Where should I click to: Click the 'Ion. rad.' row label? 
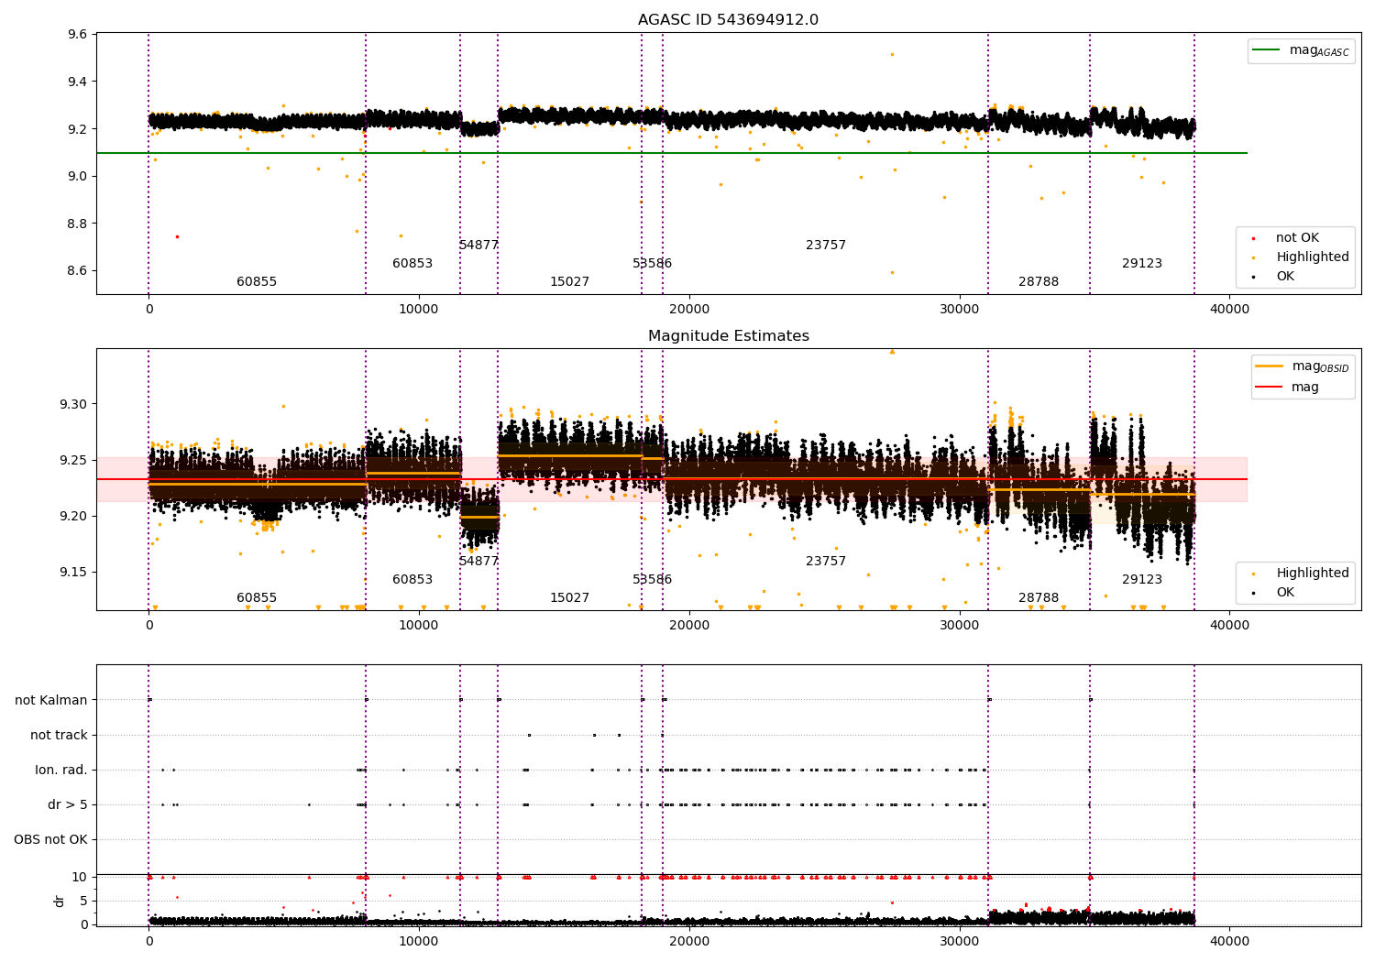61,771
